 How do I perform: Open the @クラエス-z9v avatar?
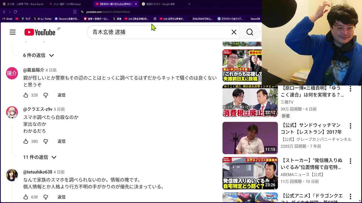pos(12,112)
